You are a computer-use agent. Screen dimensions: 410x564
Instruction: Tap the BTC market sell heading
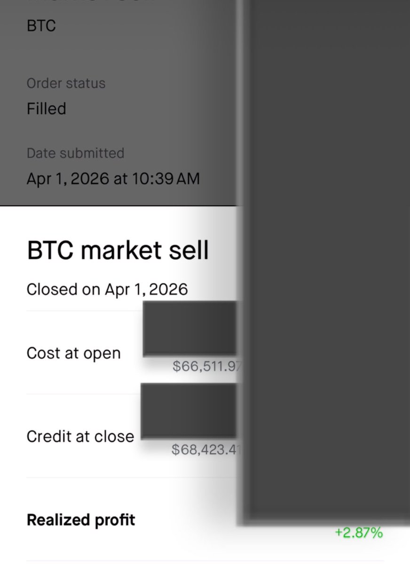point(118,250)
